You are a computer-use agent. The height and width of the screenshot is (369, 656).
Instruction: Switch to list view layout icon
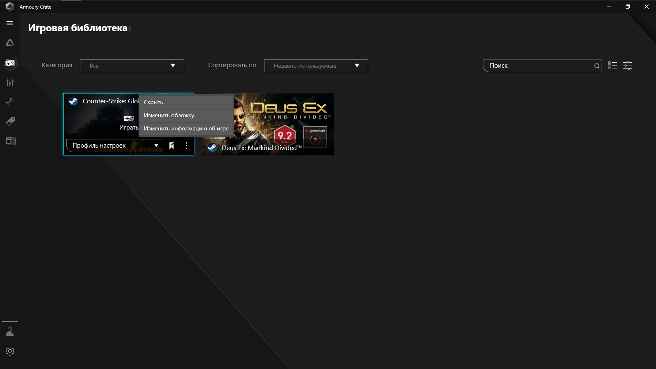pyautogui.click(x=613, y=66)
